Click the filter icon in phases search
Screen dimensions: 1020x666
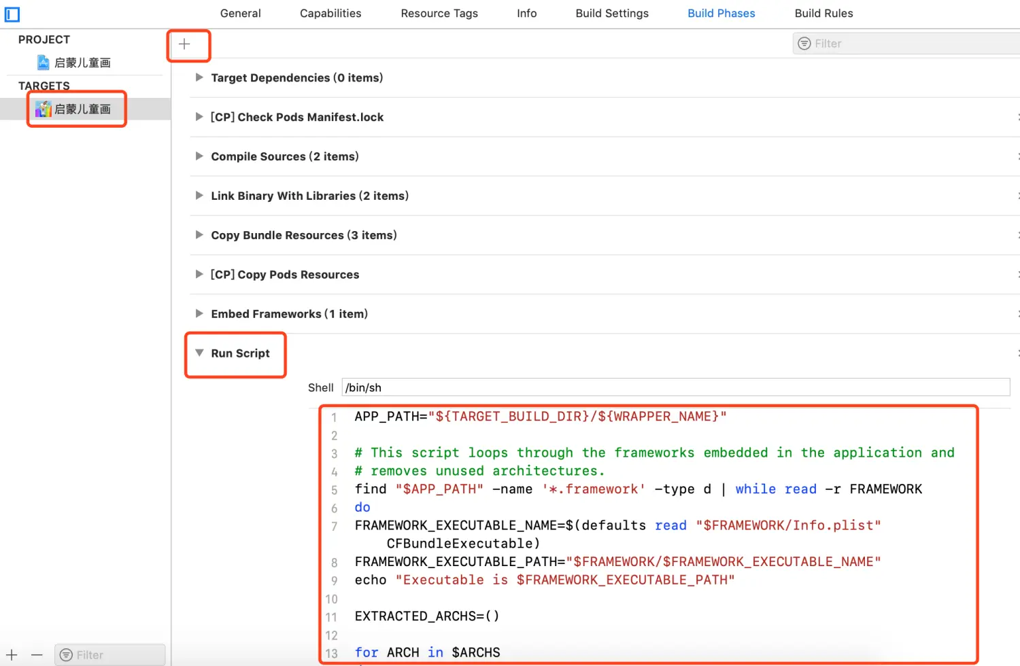(804, 43)
